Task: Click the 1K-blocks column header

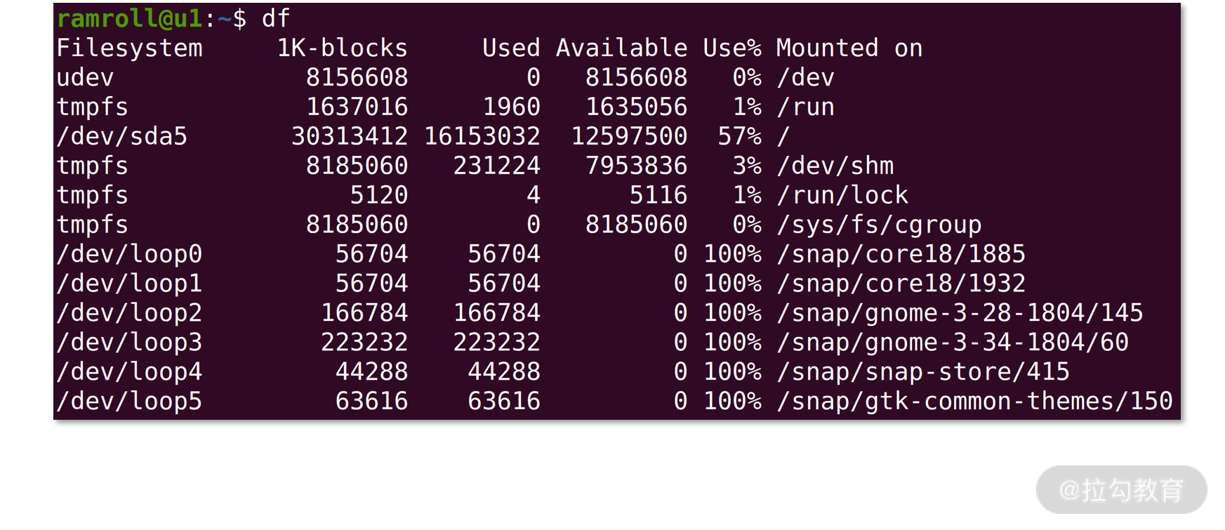Action: tap(342, 48)
